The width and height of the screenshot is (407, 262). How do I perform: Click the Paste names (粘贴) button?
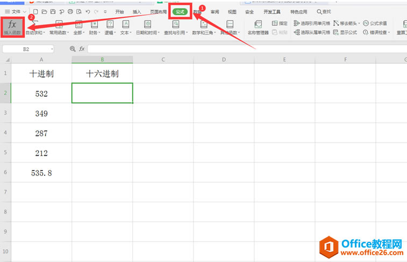pyautogui.click(x=280, y=32)
